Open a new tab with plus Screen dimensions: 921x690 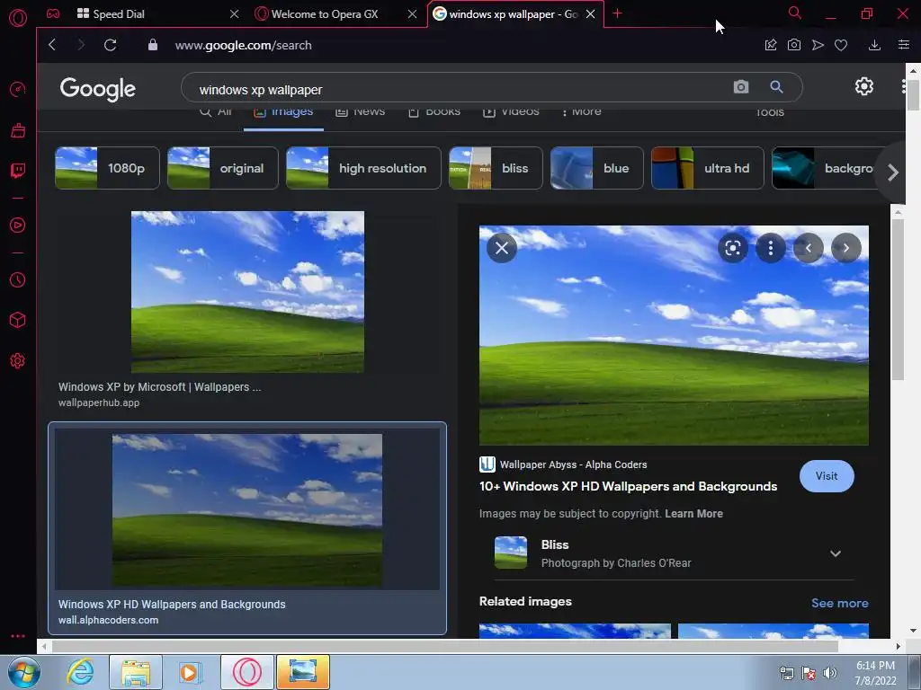pyautogui.click(x=617, y=13)
